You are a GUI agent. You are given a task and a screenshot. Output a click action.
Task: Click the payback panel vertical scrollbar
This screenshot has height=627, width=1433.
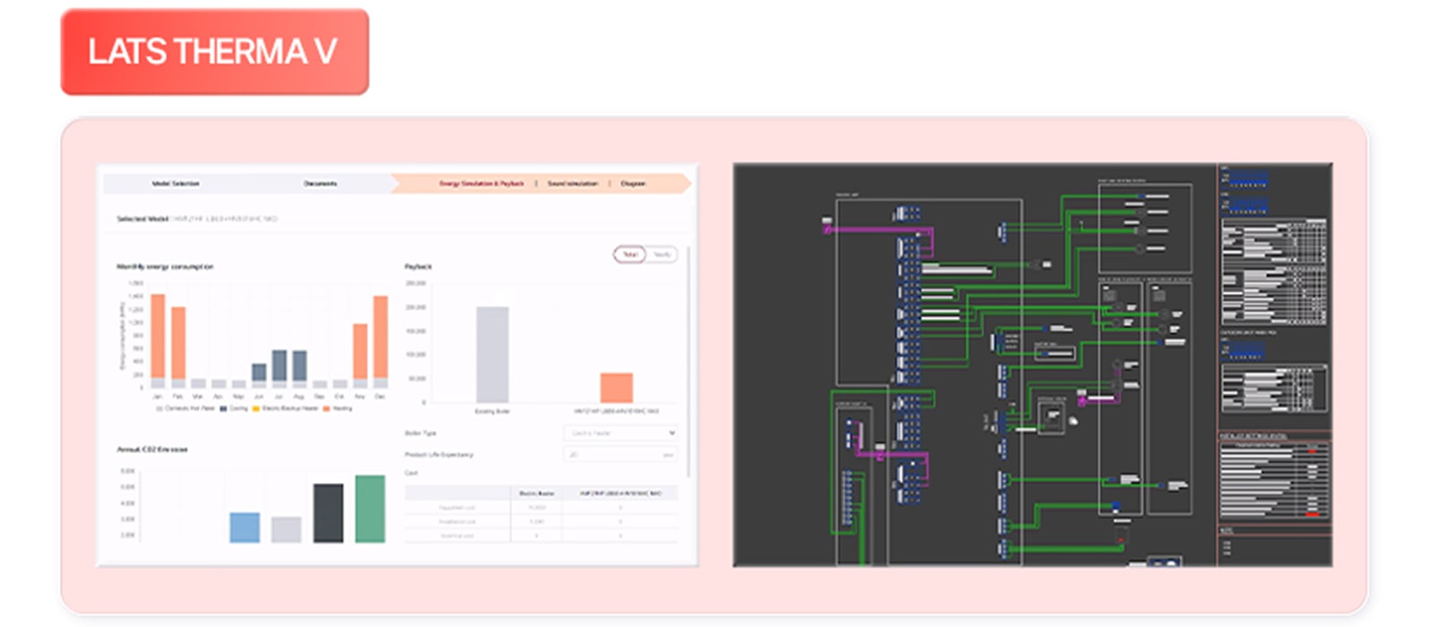[x=689, y=358]
